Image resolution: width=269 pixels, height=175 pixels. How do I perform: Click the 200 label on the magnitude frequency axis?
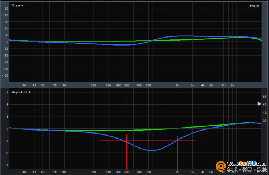[93, 172]
